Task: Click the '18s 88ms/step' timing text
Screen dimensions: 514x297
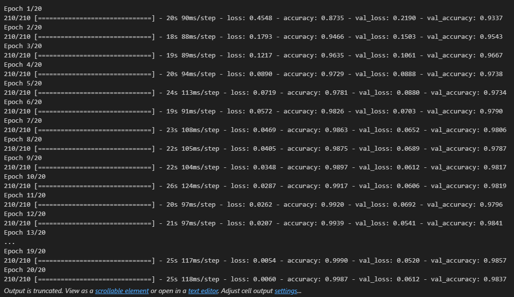Action: [x=191, y=37]
